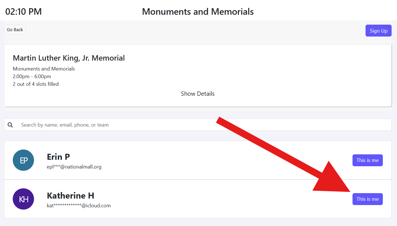
Task: Click the 2:00pm - 6:00pm shift time
Action: (x=32, y=76)
